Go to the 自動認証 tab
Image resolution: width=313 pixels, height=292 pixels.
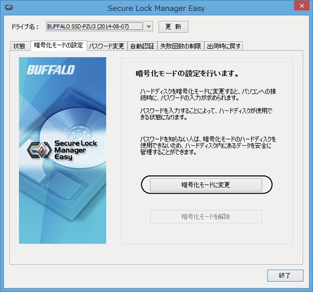[142, 46]
